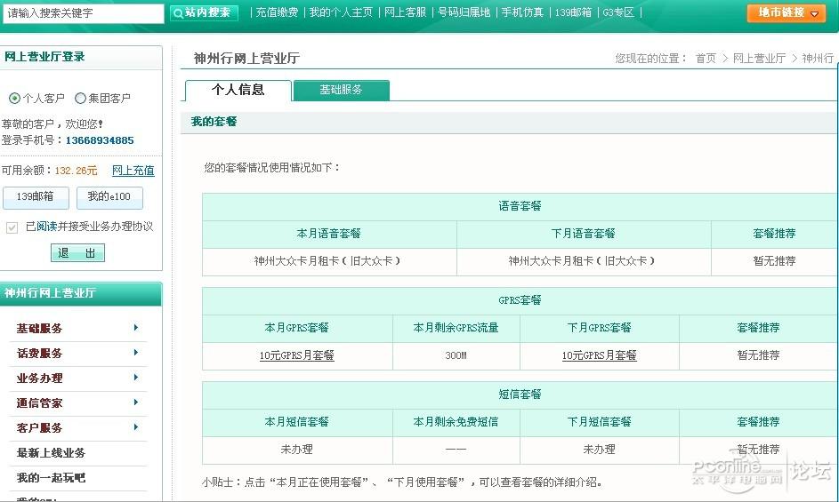Click 神州大众卡月租卡 under 本月语音套餐
The height and width of the screenshot is (502, 839).
(x=327, y=261)
